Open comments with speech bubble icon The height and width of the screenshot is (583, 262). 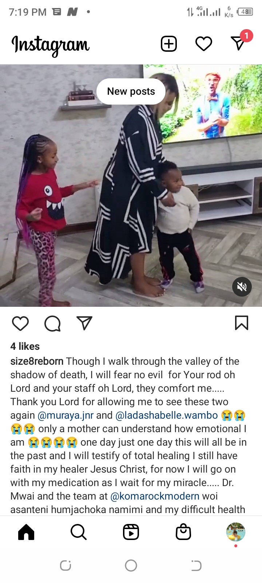pyautogui.click(x=52, y=323)
